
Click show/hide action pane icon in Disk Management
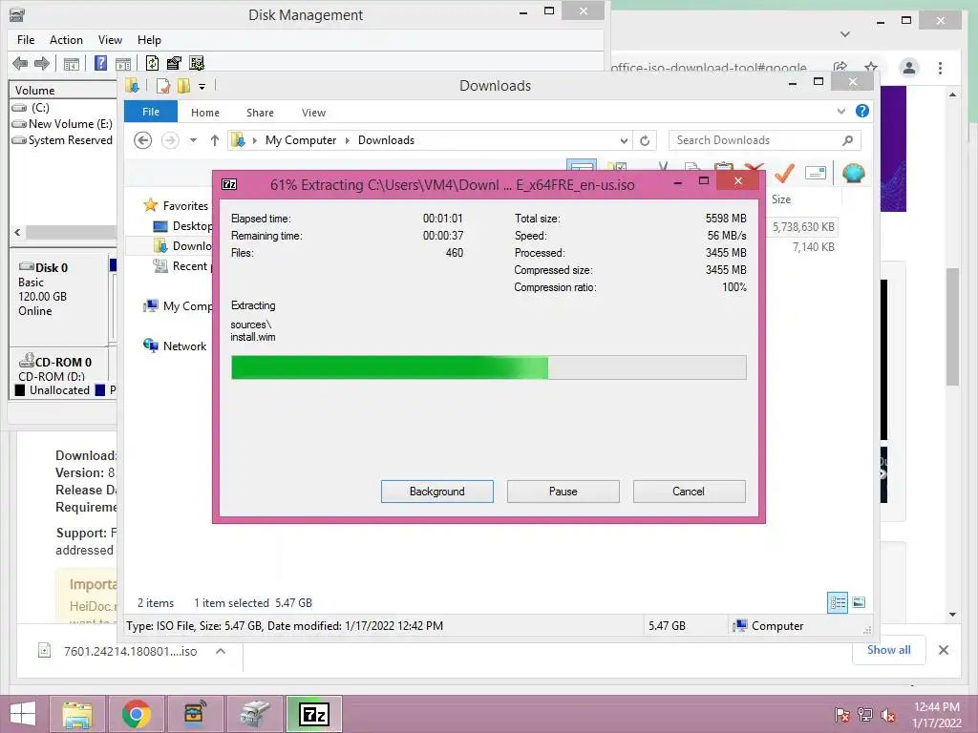(x=123, y=64)
